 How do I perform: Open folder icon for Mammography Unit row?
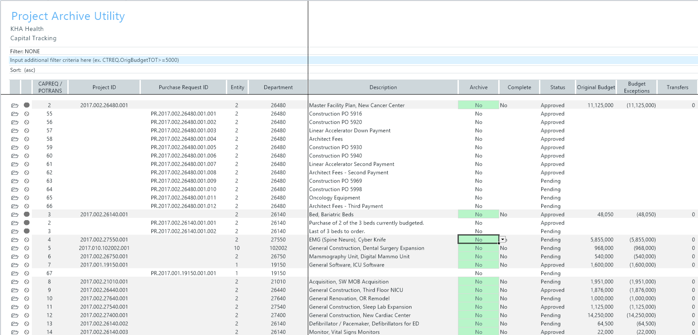click(x=15, y=256)
